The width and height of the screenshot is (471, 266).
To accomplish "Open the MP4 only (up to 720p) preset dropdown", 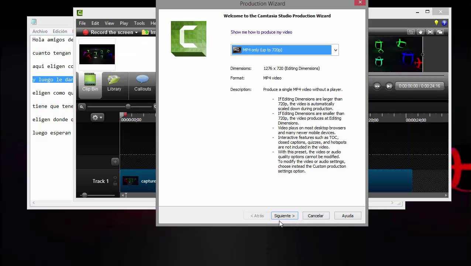I will (285, 50).
